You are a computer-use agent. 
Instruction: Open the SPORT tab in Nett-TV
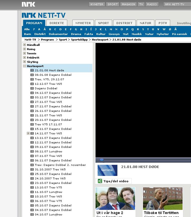coord(103,23)
